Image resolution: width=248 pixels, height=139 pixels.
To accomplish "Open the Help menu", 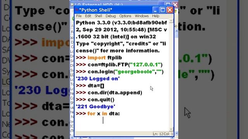I will (x=156, y=16).
